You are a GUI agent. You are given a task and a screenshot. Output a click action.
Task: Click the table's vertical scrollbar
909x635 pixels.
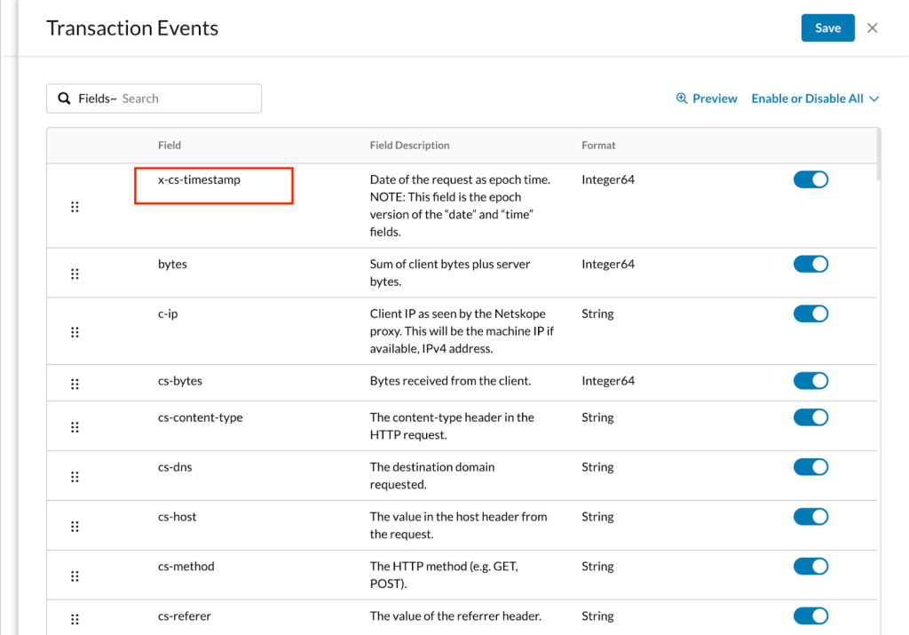[x=878, y=155]
